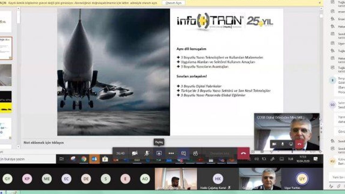This screenshot has height=194, width=345.
Task: Select the KP participant avatar
Action: click(x=27, y=179)
